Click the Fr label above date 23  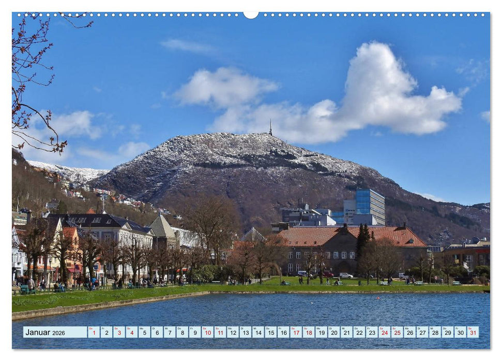point(368,329)
